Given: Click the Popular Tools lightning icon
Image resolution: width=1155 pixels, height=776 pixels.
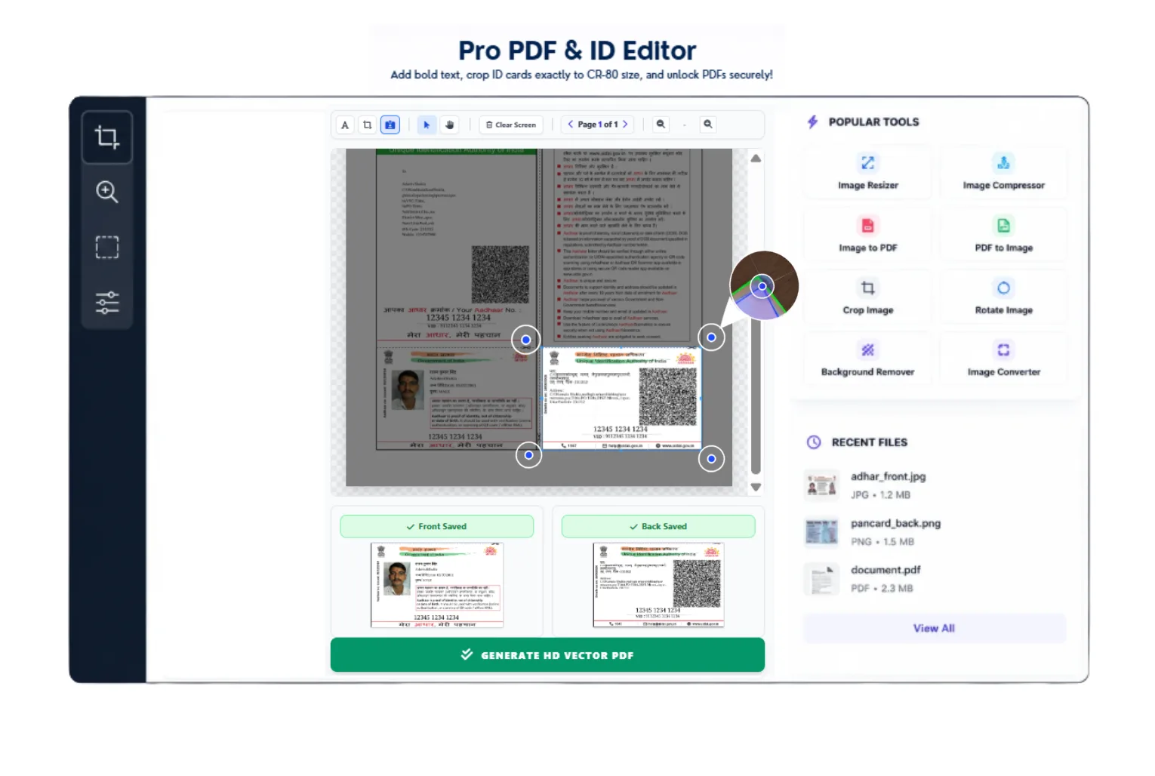Looking at the screenshot, I should click(x=812, y=122).
